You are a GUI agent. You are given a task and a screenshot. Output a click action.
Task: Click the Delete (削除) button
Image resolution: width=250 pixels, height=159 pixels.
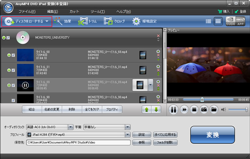(x=72, y=109)
